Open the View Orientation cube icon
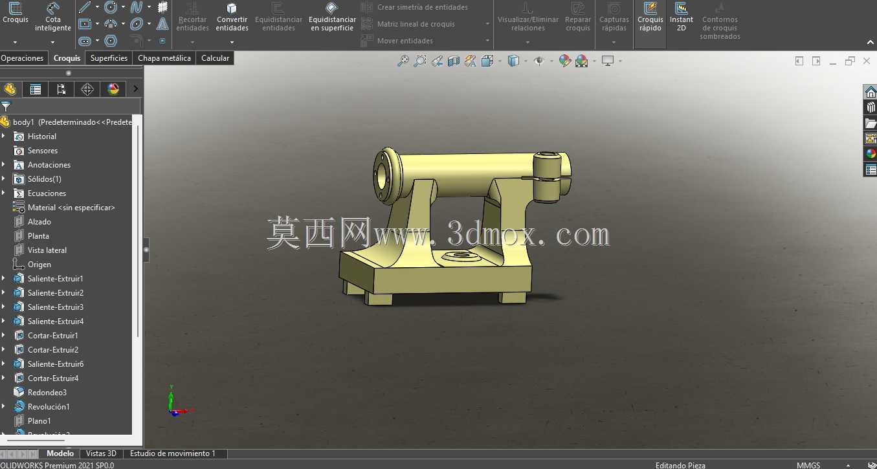 487,61
